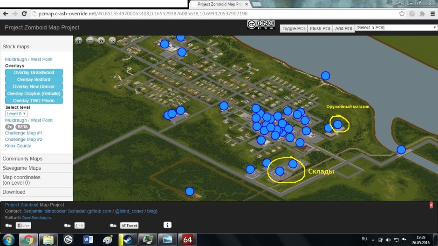The width and height of the screenshot is (438, 246).
Task: Click the alex profile button
Action: pos(399,3)
